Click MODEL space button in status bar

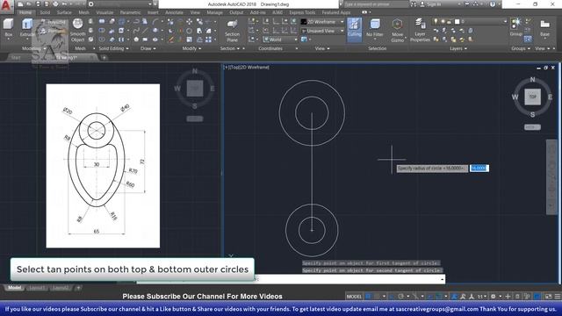(x=354, y=297)
